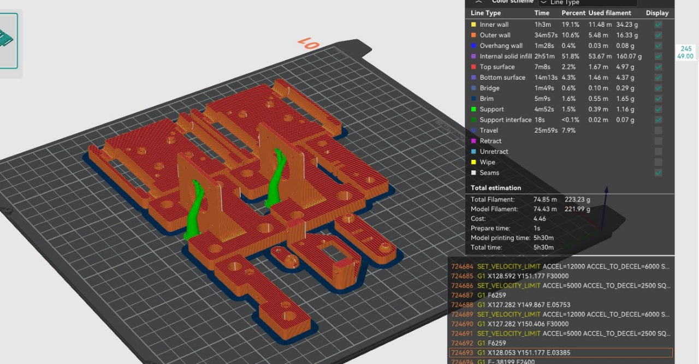
Task: Click the 'Time' column header
Action: tap(542, 13)
